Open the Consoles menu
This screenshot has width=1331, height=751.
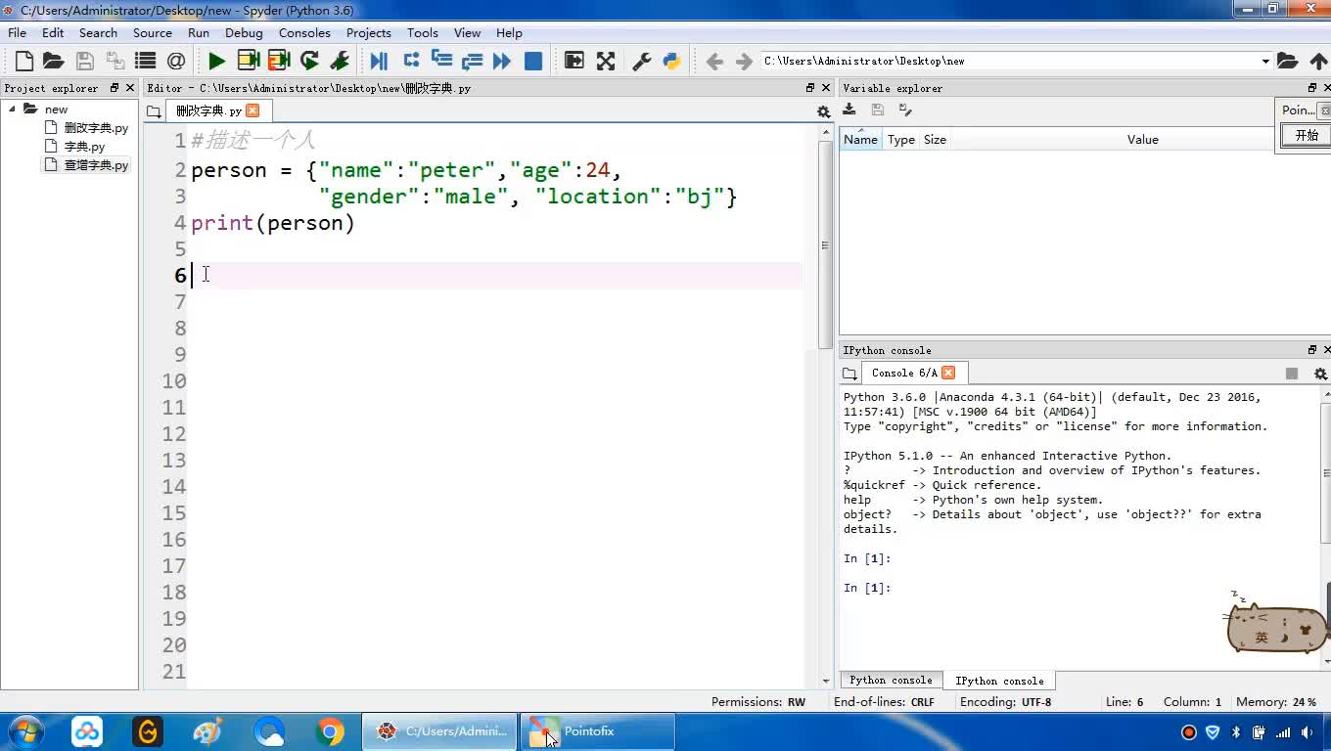click(304, 32)
